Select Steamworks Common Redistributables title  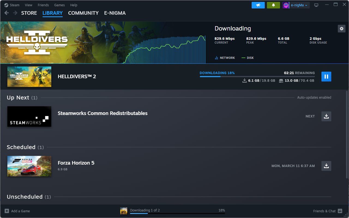click(x=103, y=113)
